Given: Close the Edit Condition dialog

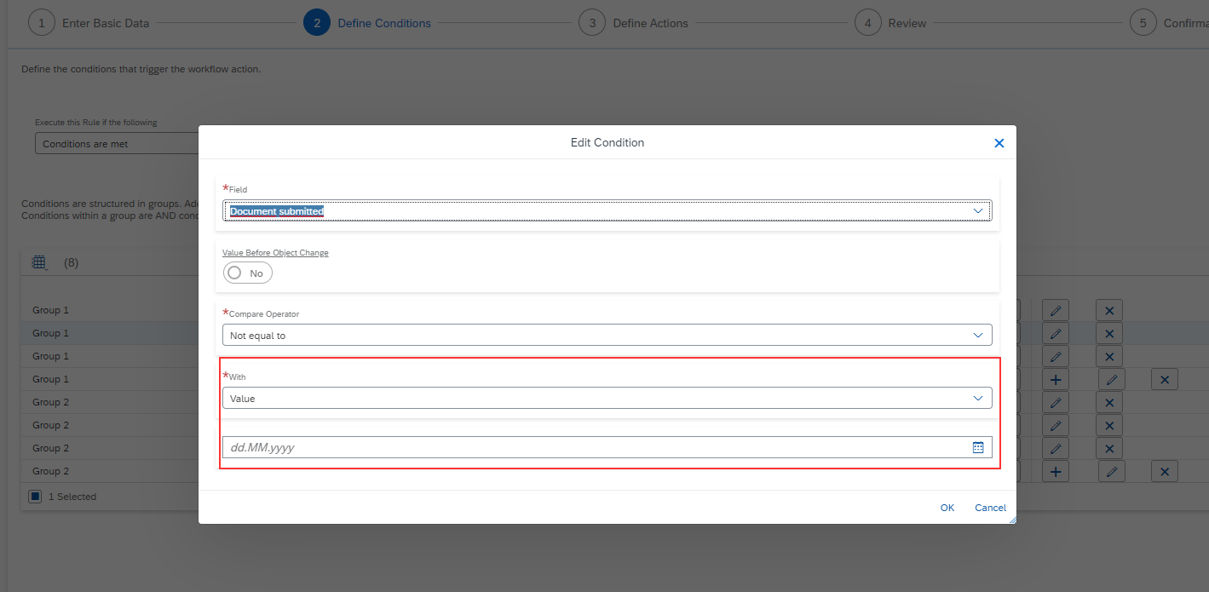Looking at the screenshot, I should pyautogui.click(x=999, y=143).
